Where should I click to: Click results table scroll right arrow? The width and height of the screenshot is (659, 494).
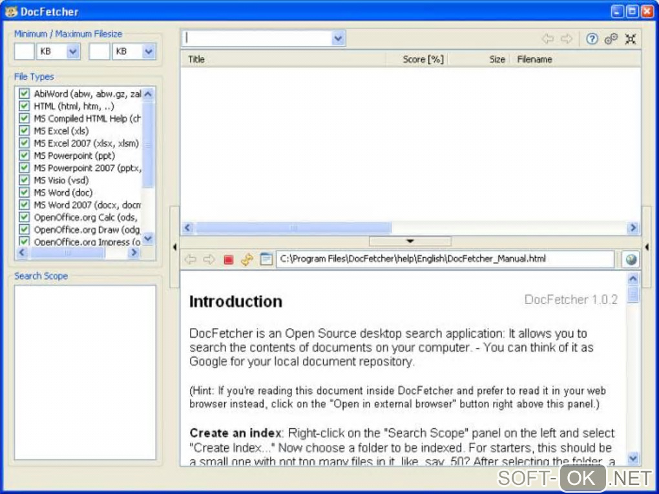pyautogui.click(x=633, y=228)
